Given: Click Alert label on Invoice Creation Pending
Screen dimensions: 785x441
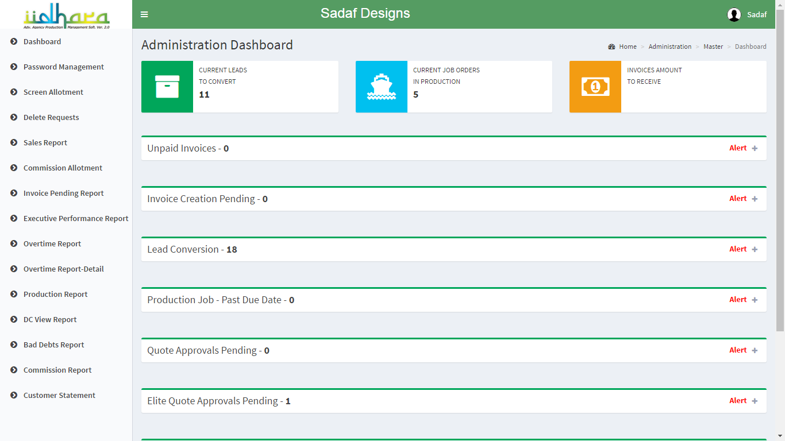Looking at the screenshot, I should coord(738,199).
